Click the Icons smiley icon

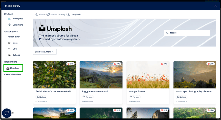click(9, 43)
